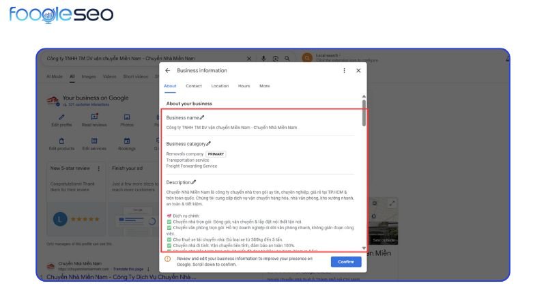Click the magnifying glass search icon

287,59
